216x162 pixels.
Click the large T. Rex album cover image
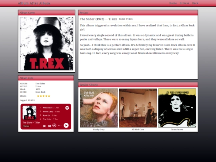(46, 44)
